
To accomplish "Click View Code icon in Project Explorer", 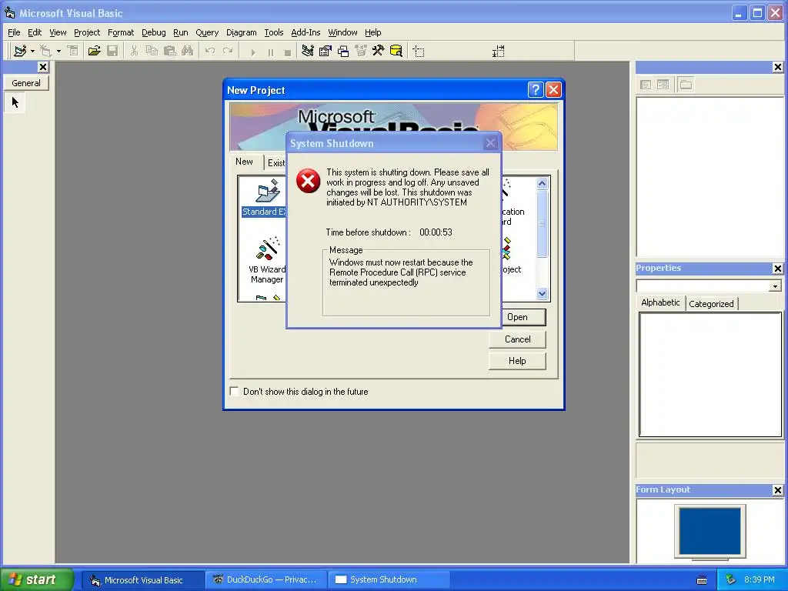I will click(x=646, y=85).
